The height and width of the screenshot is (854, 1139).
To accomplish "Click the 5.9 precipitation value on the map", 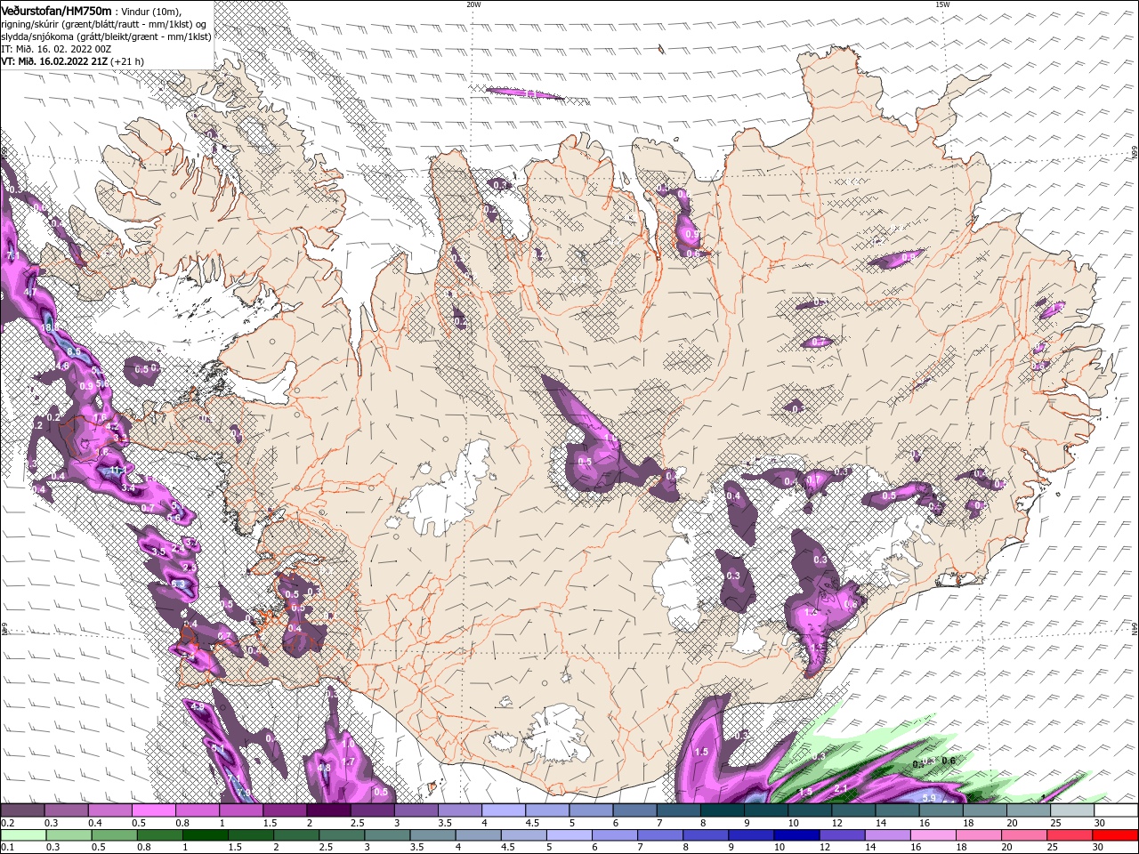I will point(929,798).
